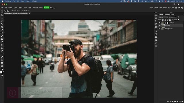
Task: Select the Spot Healing Brush tool
Action: 2,33
